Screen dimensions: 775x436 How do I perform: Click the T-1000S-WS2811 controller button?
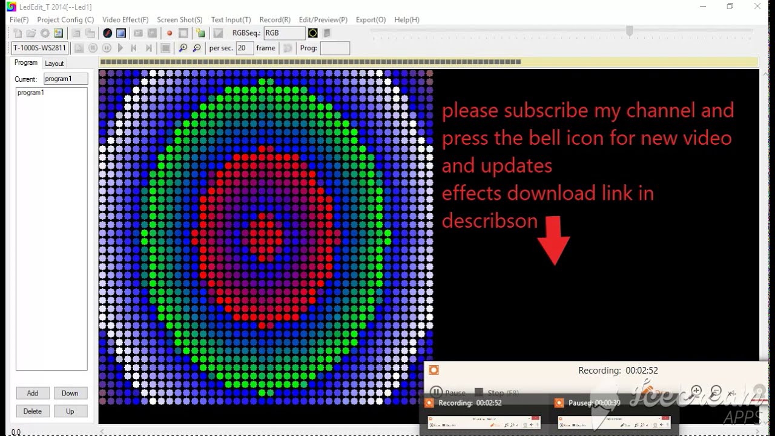pos(40,48)
